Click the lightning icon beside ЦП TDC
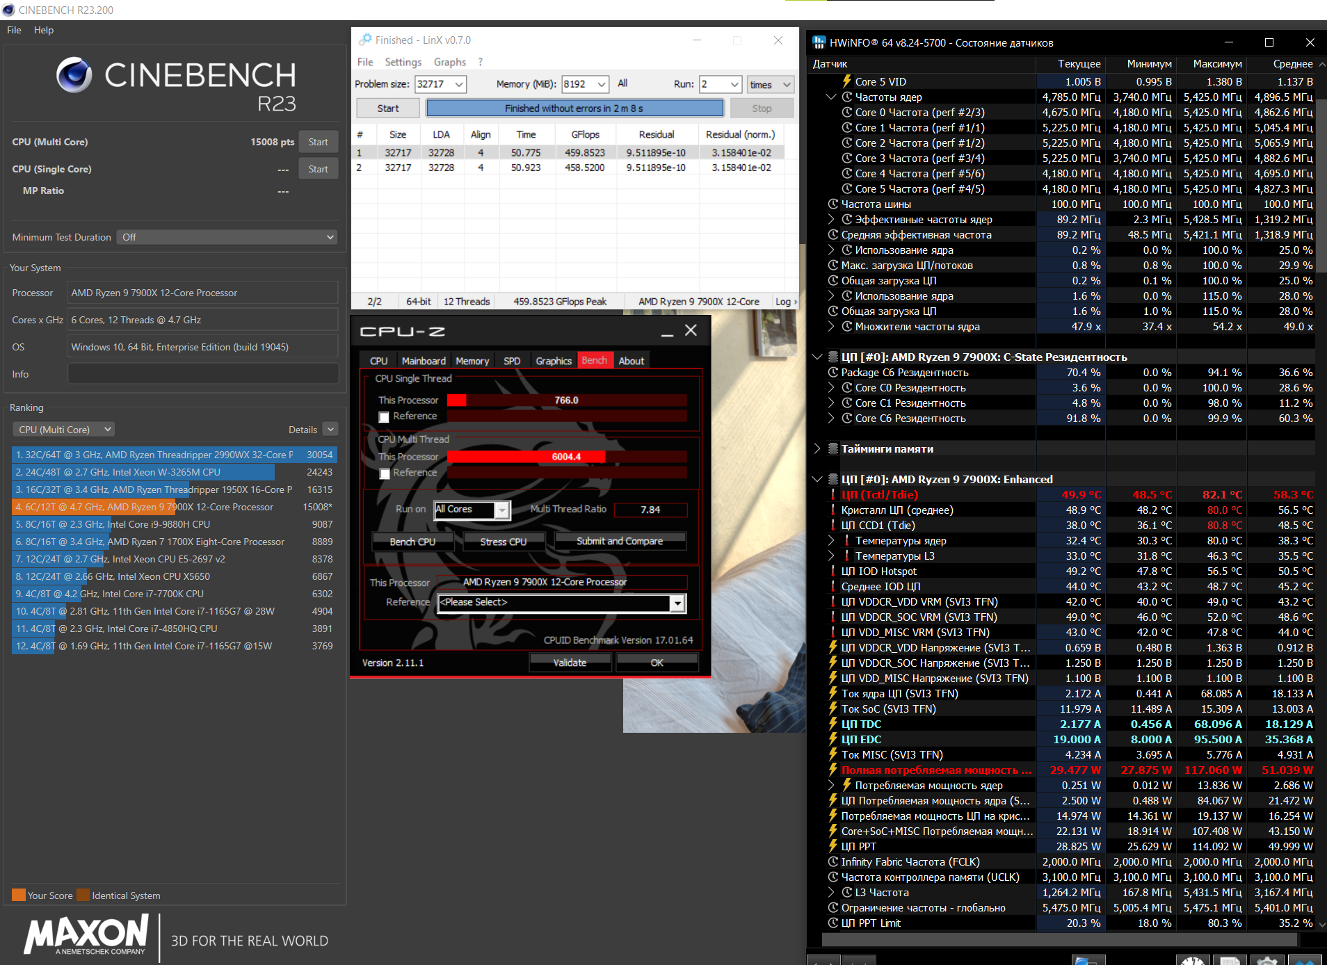Screen dimensions: 1327x965 click(833, 724)
